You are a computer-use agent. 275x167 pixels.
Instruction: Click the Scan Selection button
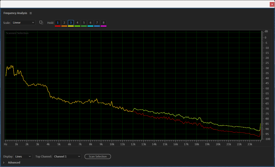click(98, 156)
